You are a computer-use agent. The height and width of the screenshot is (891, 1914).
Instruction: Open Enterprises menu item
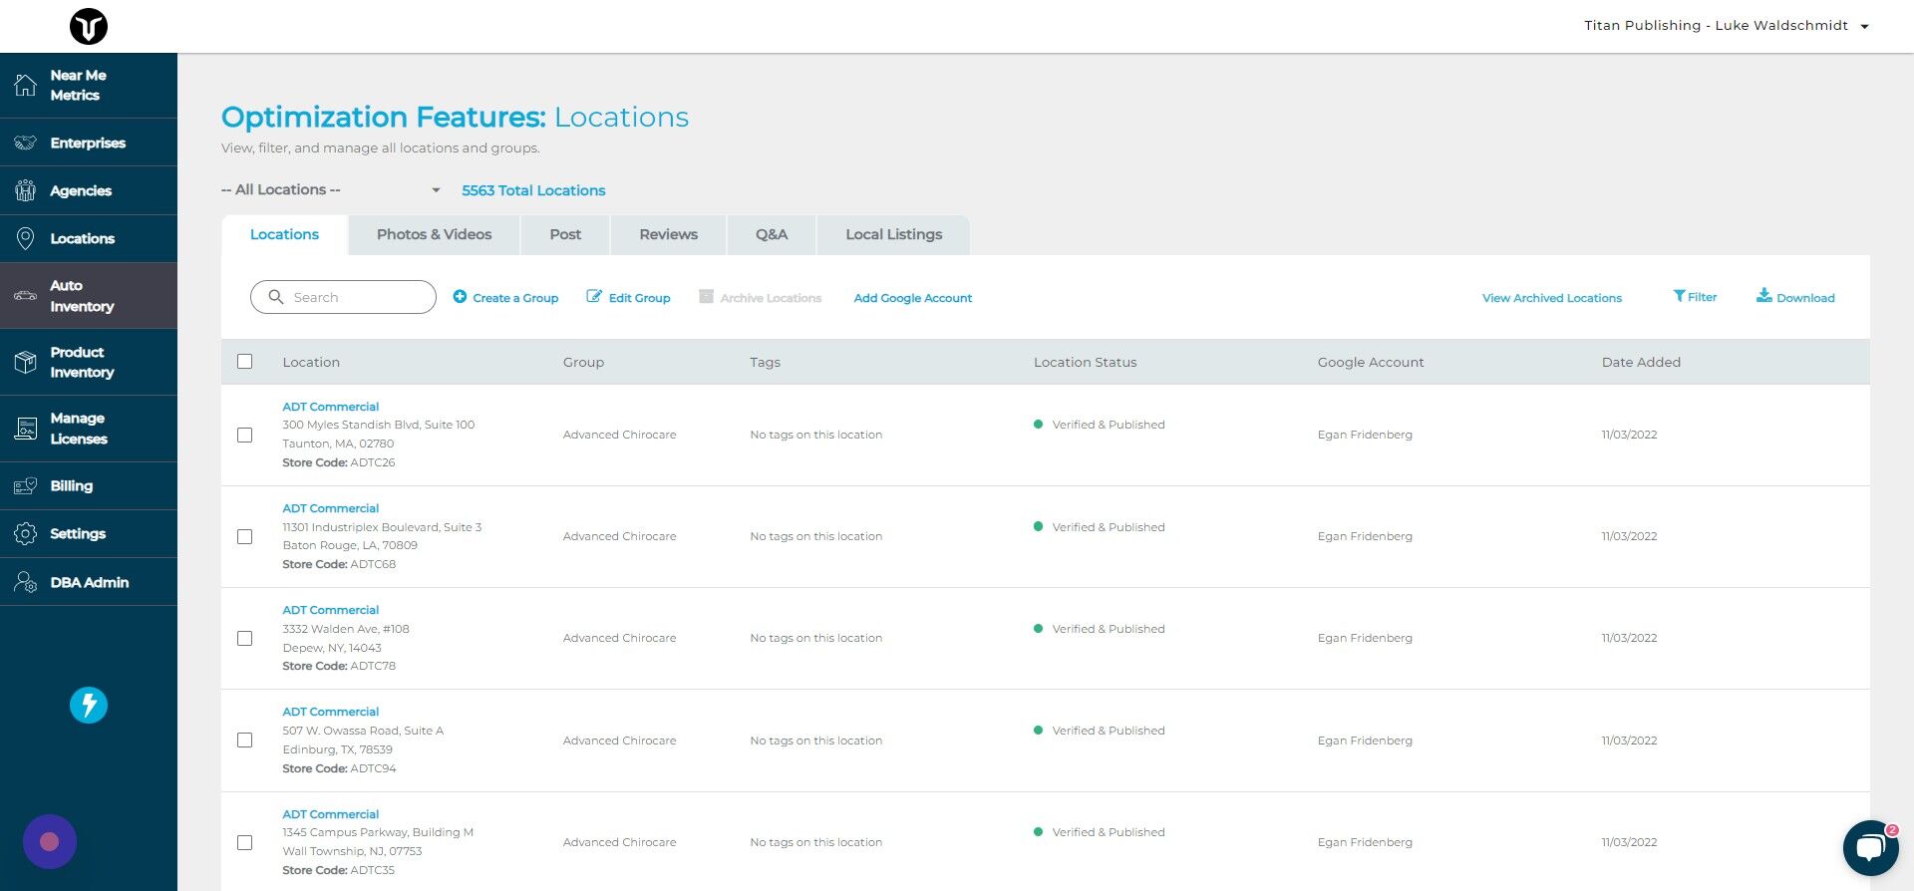point(89,143)
